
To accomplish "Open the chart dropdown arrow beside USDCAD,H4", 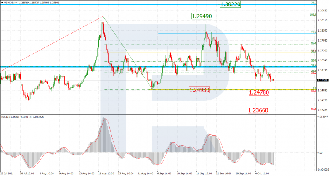I will tap(2, 3).
